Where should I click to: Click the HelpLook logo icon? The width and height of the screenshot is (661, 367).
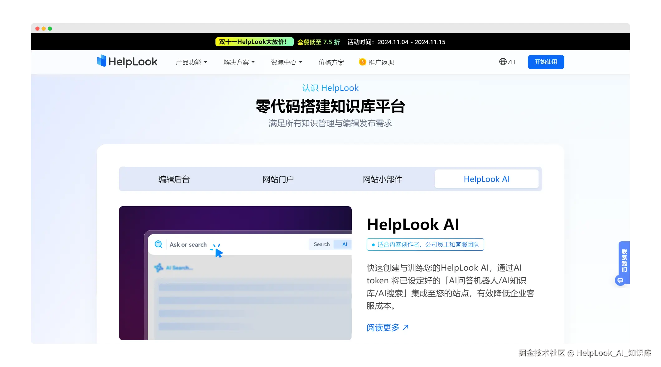[x=102, y=61]
